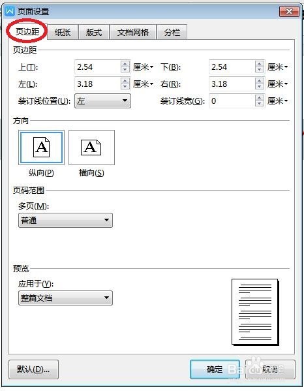Screen dimensions: 304x391
Task: Decrease the 下(B) margin with down arrow
Action: (x=260, y=70)
